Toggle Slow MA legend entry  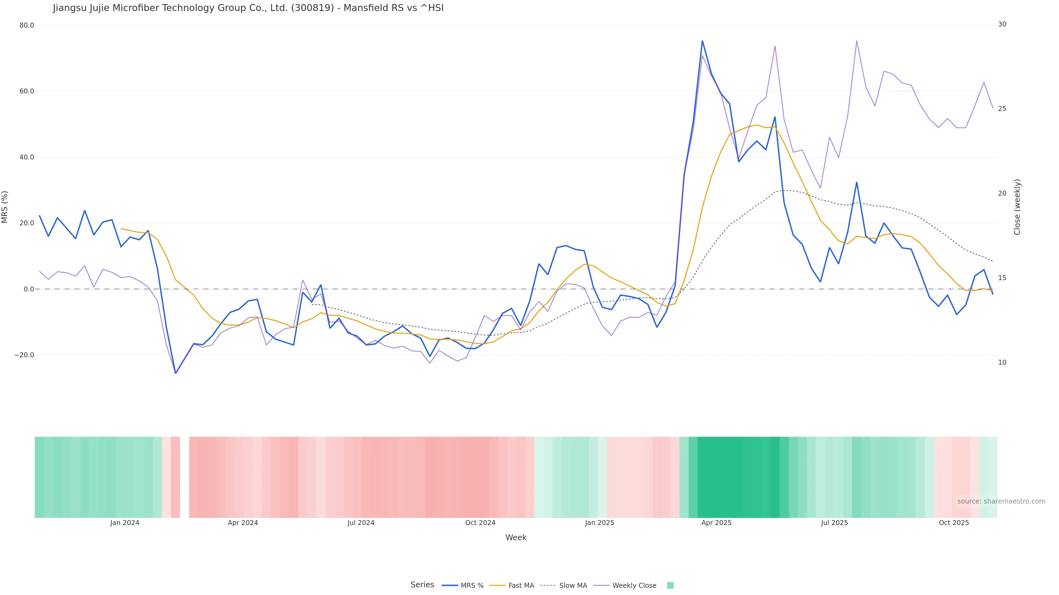coord(573,586)
